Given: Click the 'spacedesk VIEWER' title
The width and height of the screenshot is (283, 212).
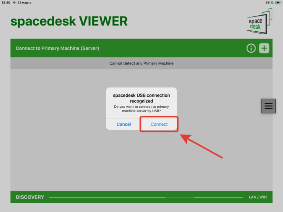Looking at the screenshot, I should point(69,21).
